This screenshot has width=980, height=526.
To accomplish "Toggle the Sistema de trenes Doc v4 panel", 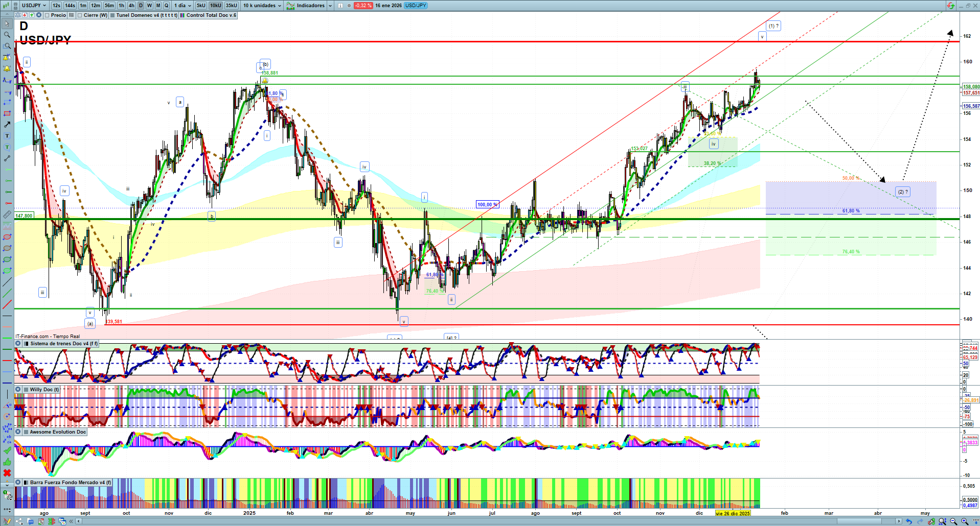I will pos(27,344).
